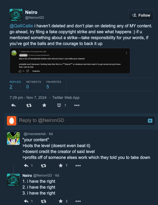Open the @QalliCallie mention link
The height and width of the screenshot is (205, 158).
(x=21, y=26)
